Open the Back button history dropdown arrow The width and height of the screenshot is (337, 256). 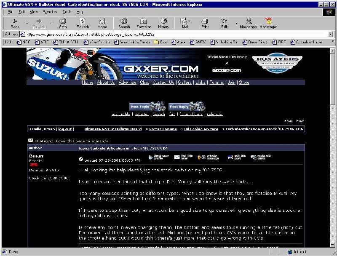click(x=27, y=23)
